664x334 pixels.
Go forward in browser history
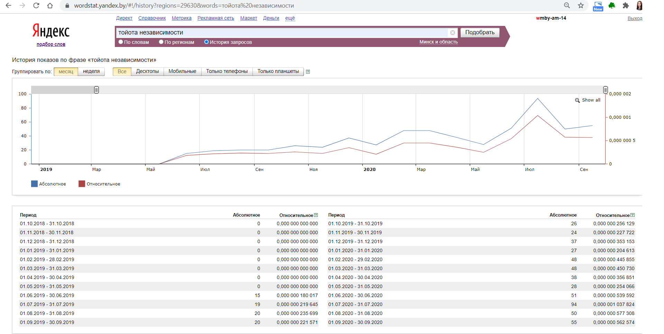pyautogui.click(x=22, y=6)
